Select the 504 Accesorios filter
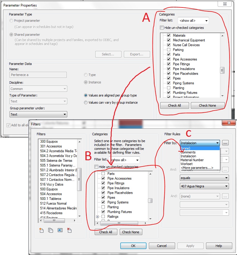This screenshot has width=237, height=255. pos(51,194)
